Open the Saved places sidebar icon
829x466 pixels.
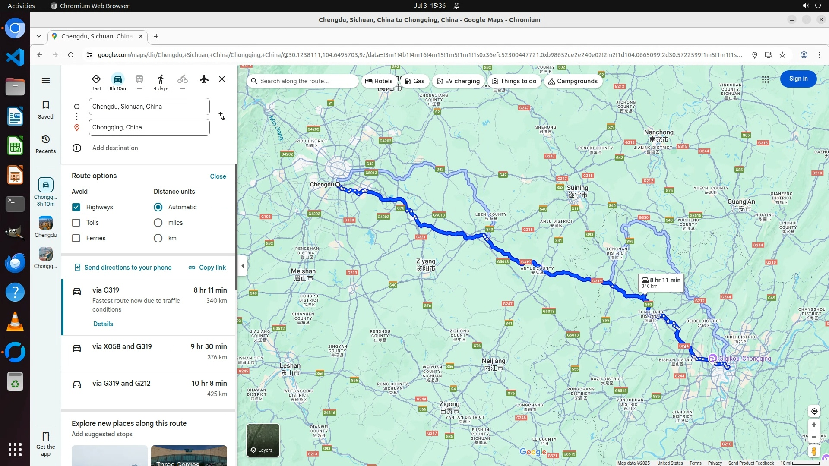click(46, 110)
